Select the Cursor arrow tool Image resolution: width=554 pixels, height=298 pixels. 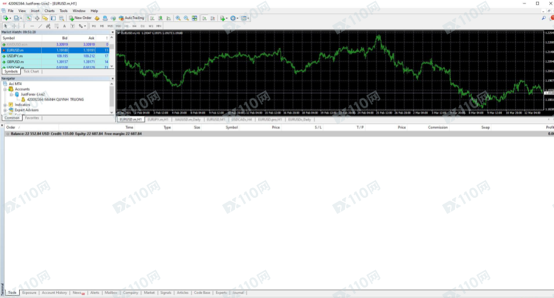tap(6, 26)
